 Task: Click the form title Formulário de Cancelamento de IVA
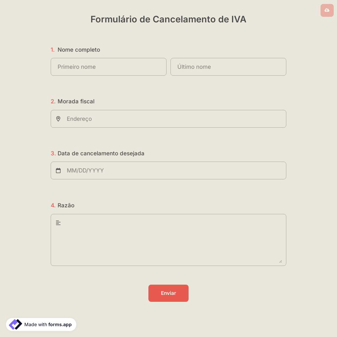(168, 19)
